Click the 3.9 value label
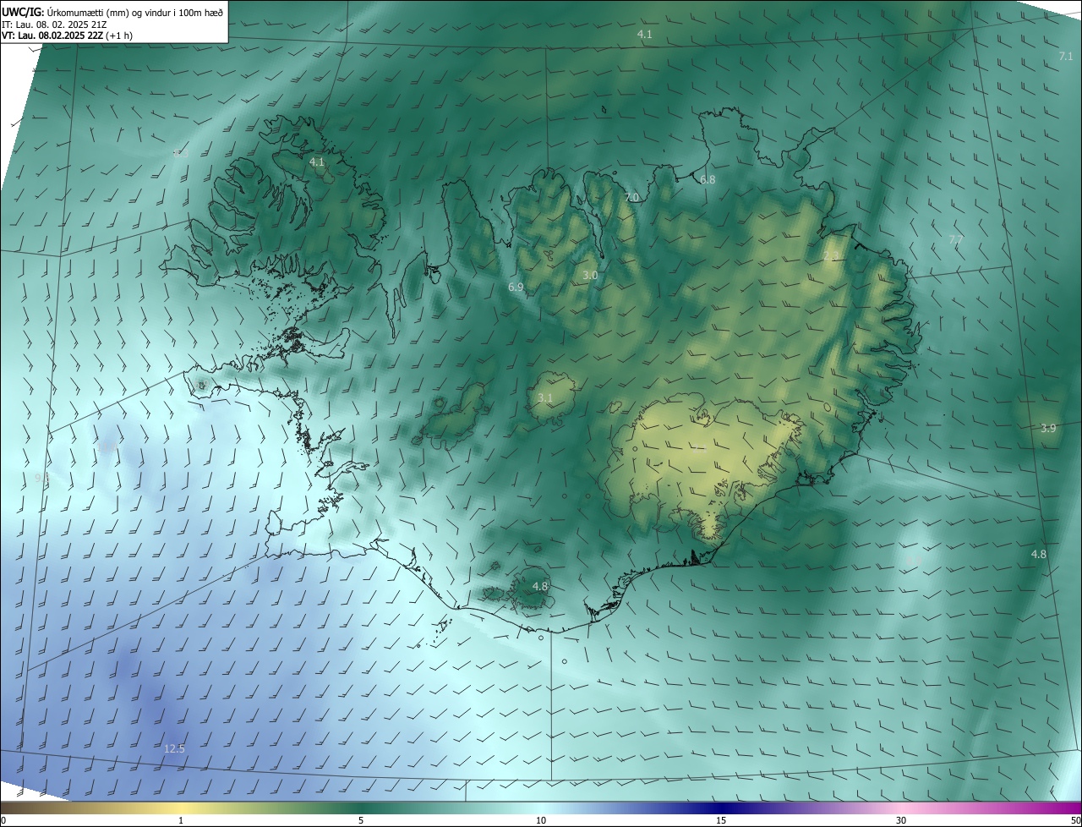 pyautogui.click(x=1048, y=428)
